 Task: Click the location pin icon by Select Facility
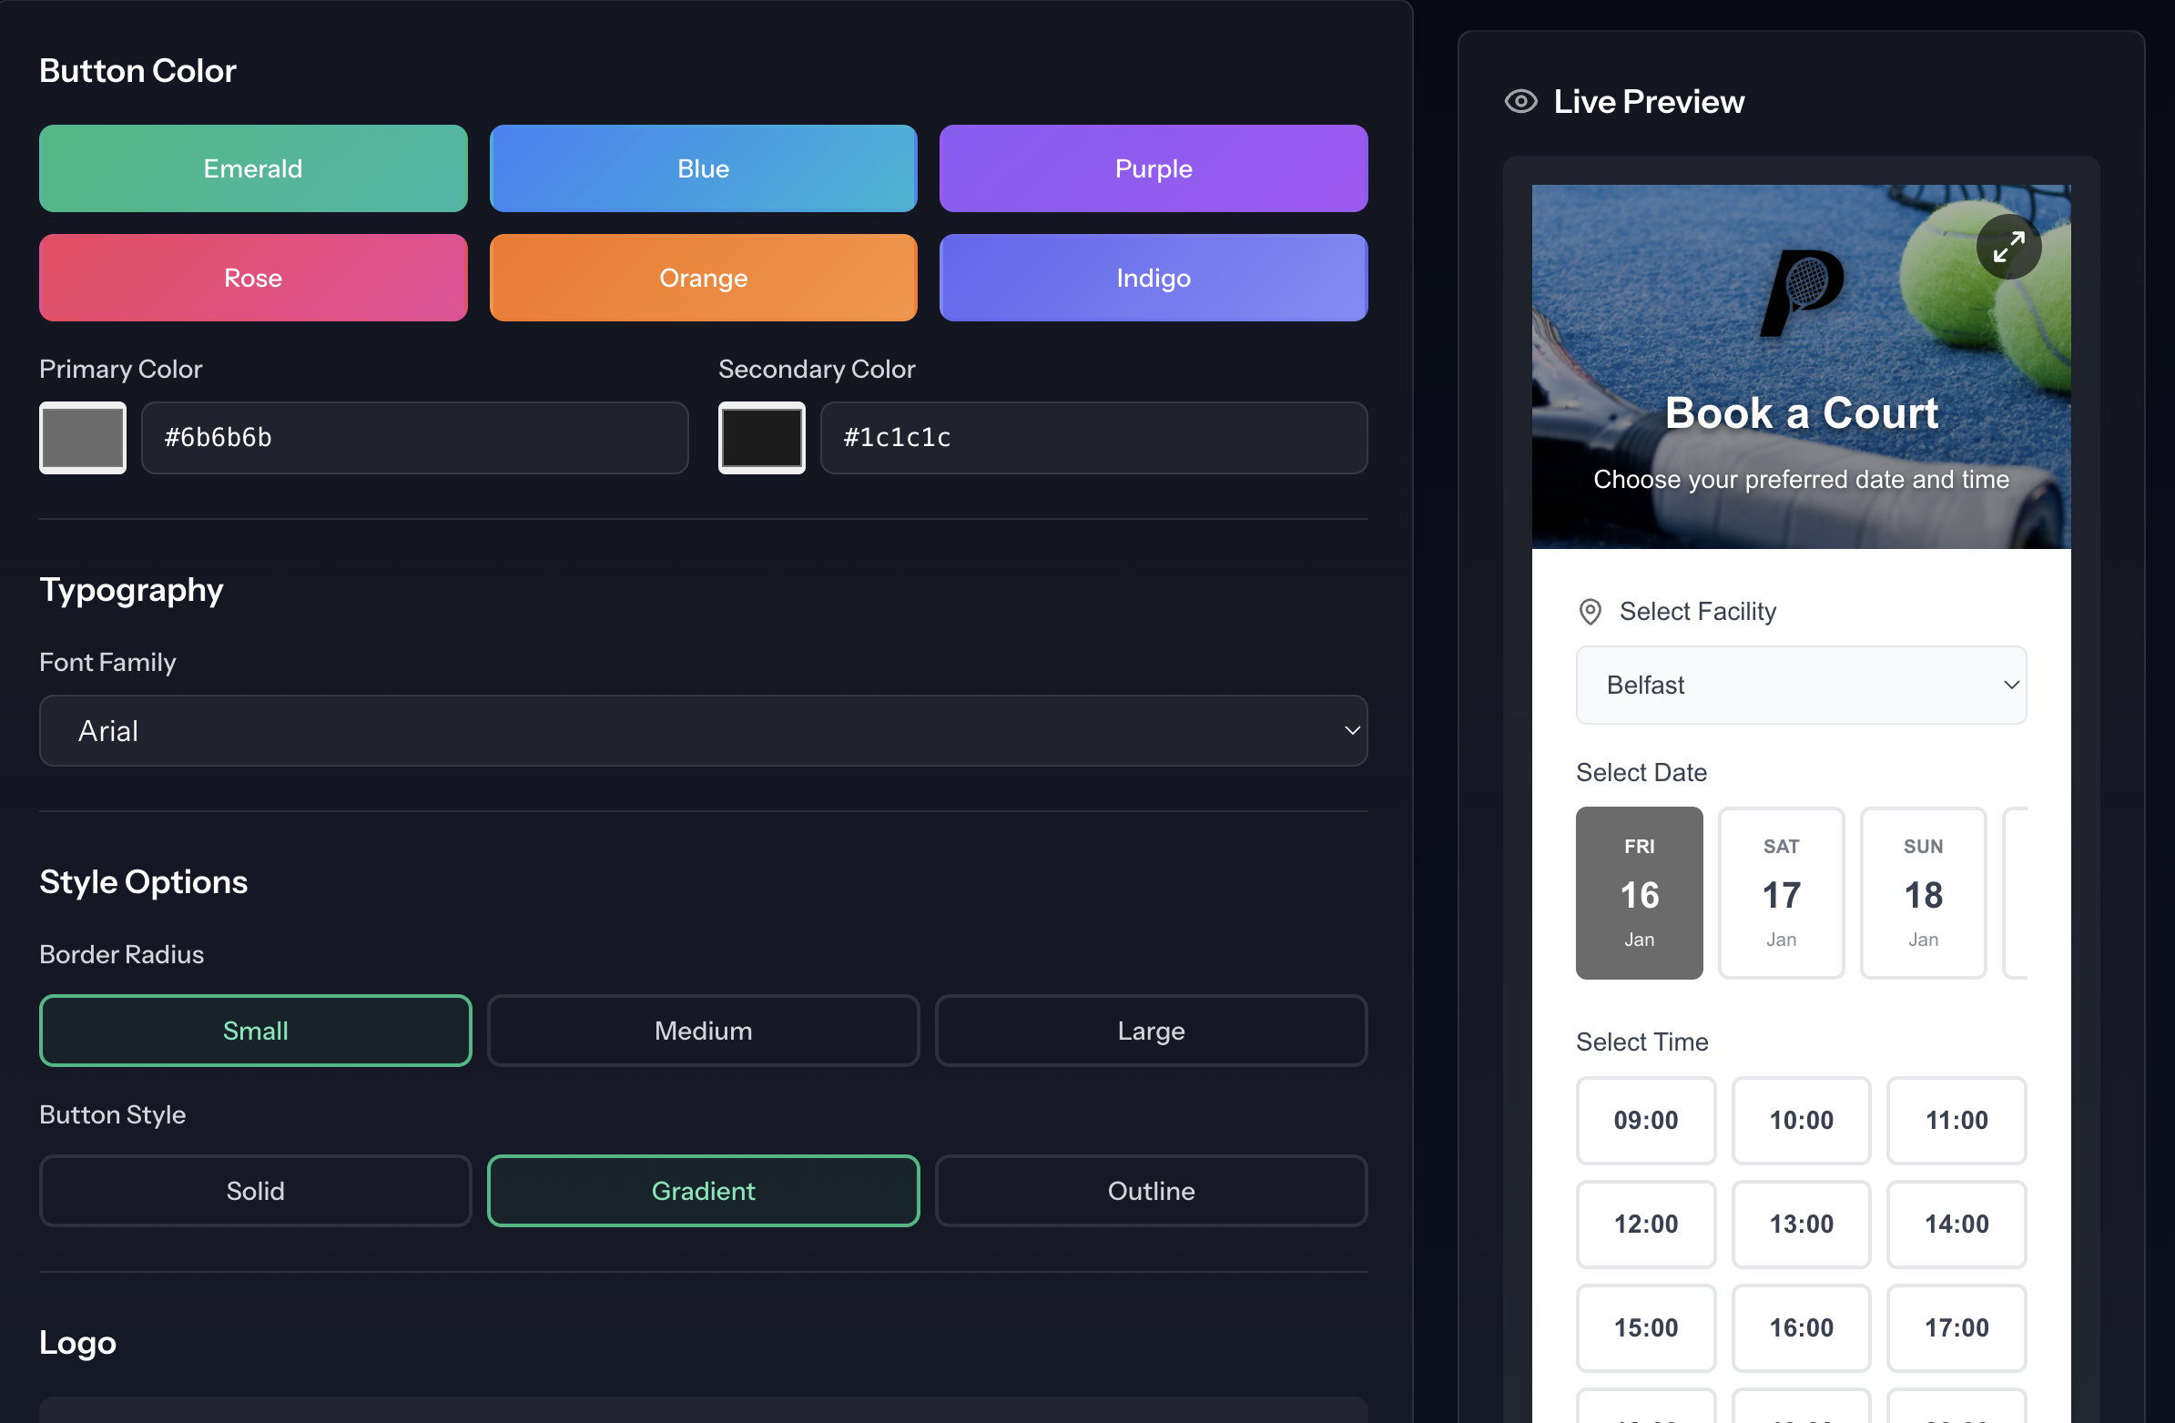[x=1591, y=612]
